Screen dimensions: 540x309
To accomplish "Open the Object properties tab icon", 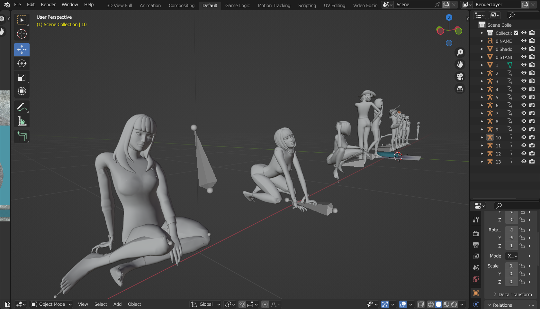I will tap(476, 293).
